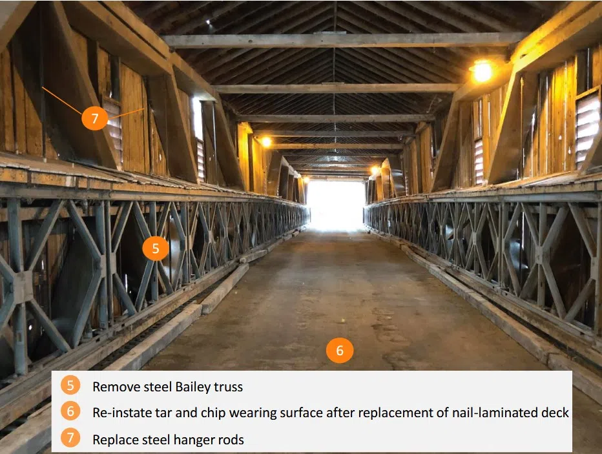Click the nearest overhead timber cross beam
Screen dimensions: 602x454
pos(346,40)
